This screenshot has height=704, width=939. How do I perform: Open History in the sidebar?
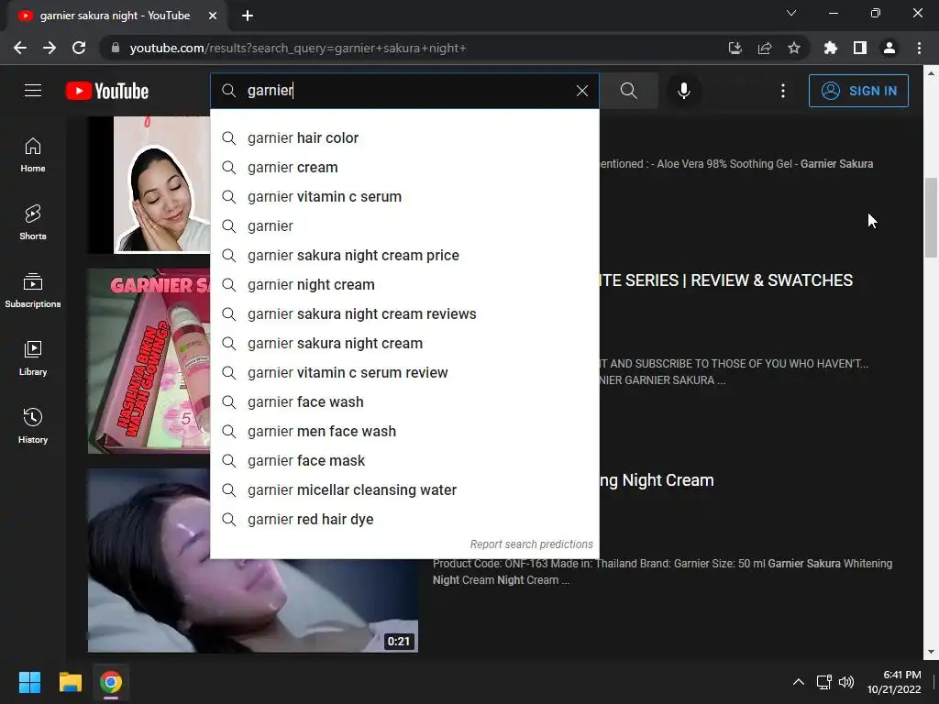pos(33,425)
